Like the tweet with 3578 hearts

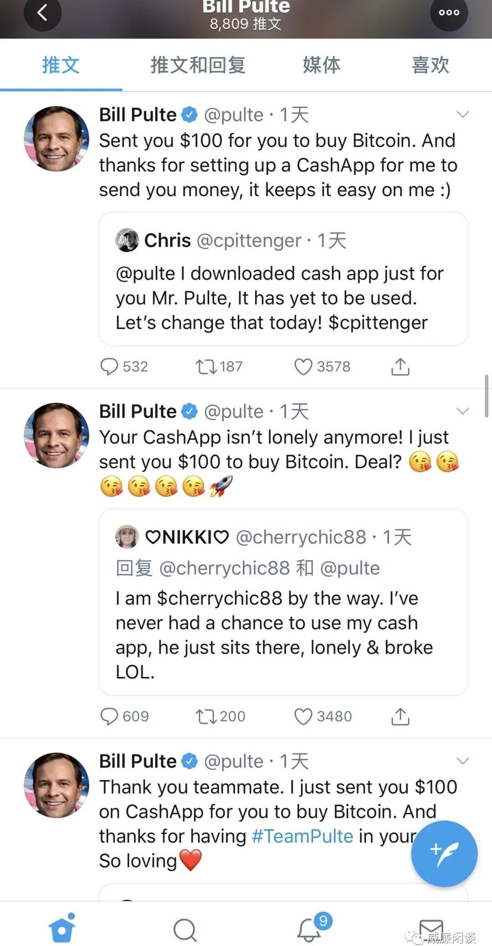tap(303, 367)
